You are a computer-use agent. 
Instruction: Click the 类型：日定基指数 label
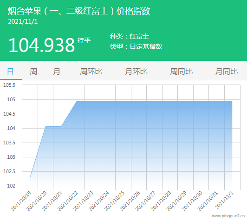click(136, 46)
